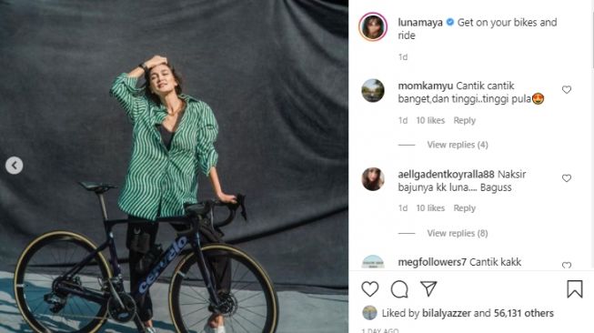
Task: Like megfollowers7's comment heart
Action: coord(567,266)
